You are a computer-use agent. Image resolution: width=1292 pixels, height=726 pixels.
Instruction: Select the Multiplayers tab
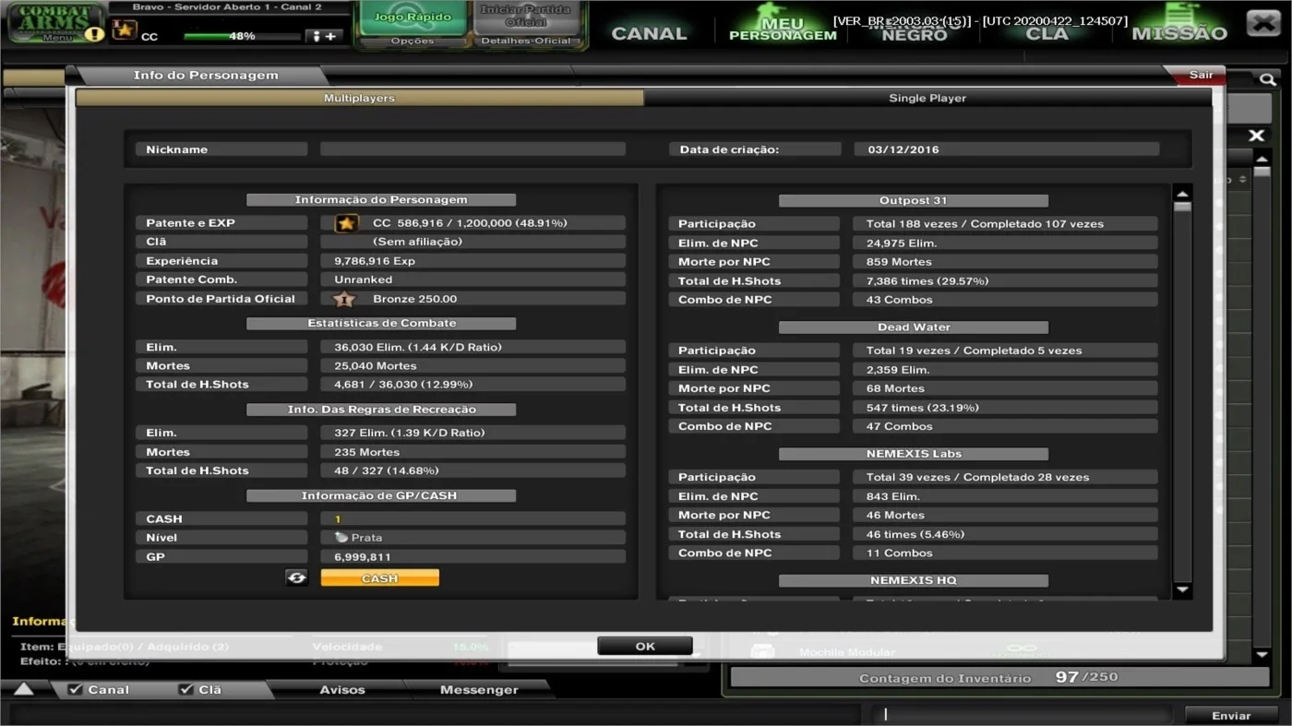point(359,98)
